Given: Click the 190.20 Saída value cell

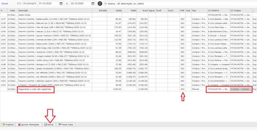Looking at the screenshot, I should click(114, 35).
